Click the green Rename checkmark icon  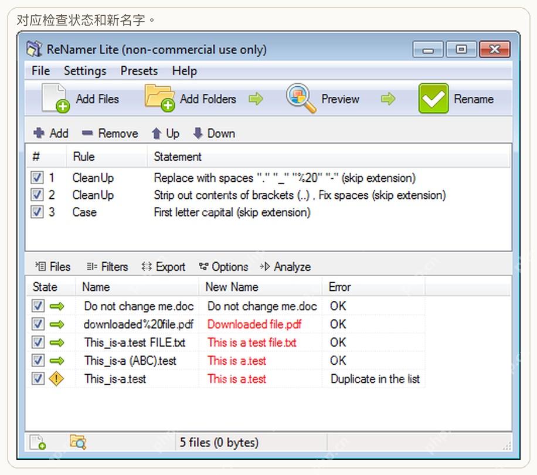tap(433, 99)
